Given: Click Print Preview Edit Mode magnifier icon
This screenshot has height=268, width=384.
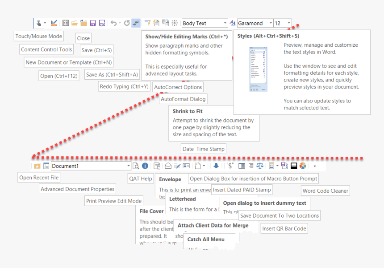Looking at the screenshot, I should coord(136,166).
